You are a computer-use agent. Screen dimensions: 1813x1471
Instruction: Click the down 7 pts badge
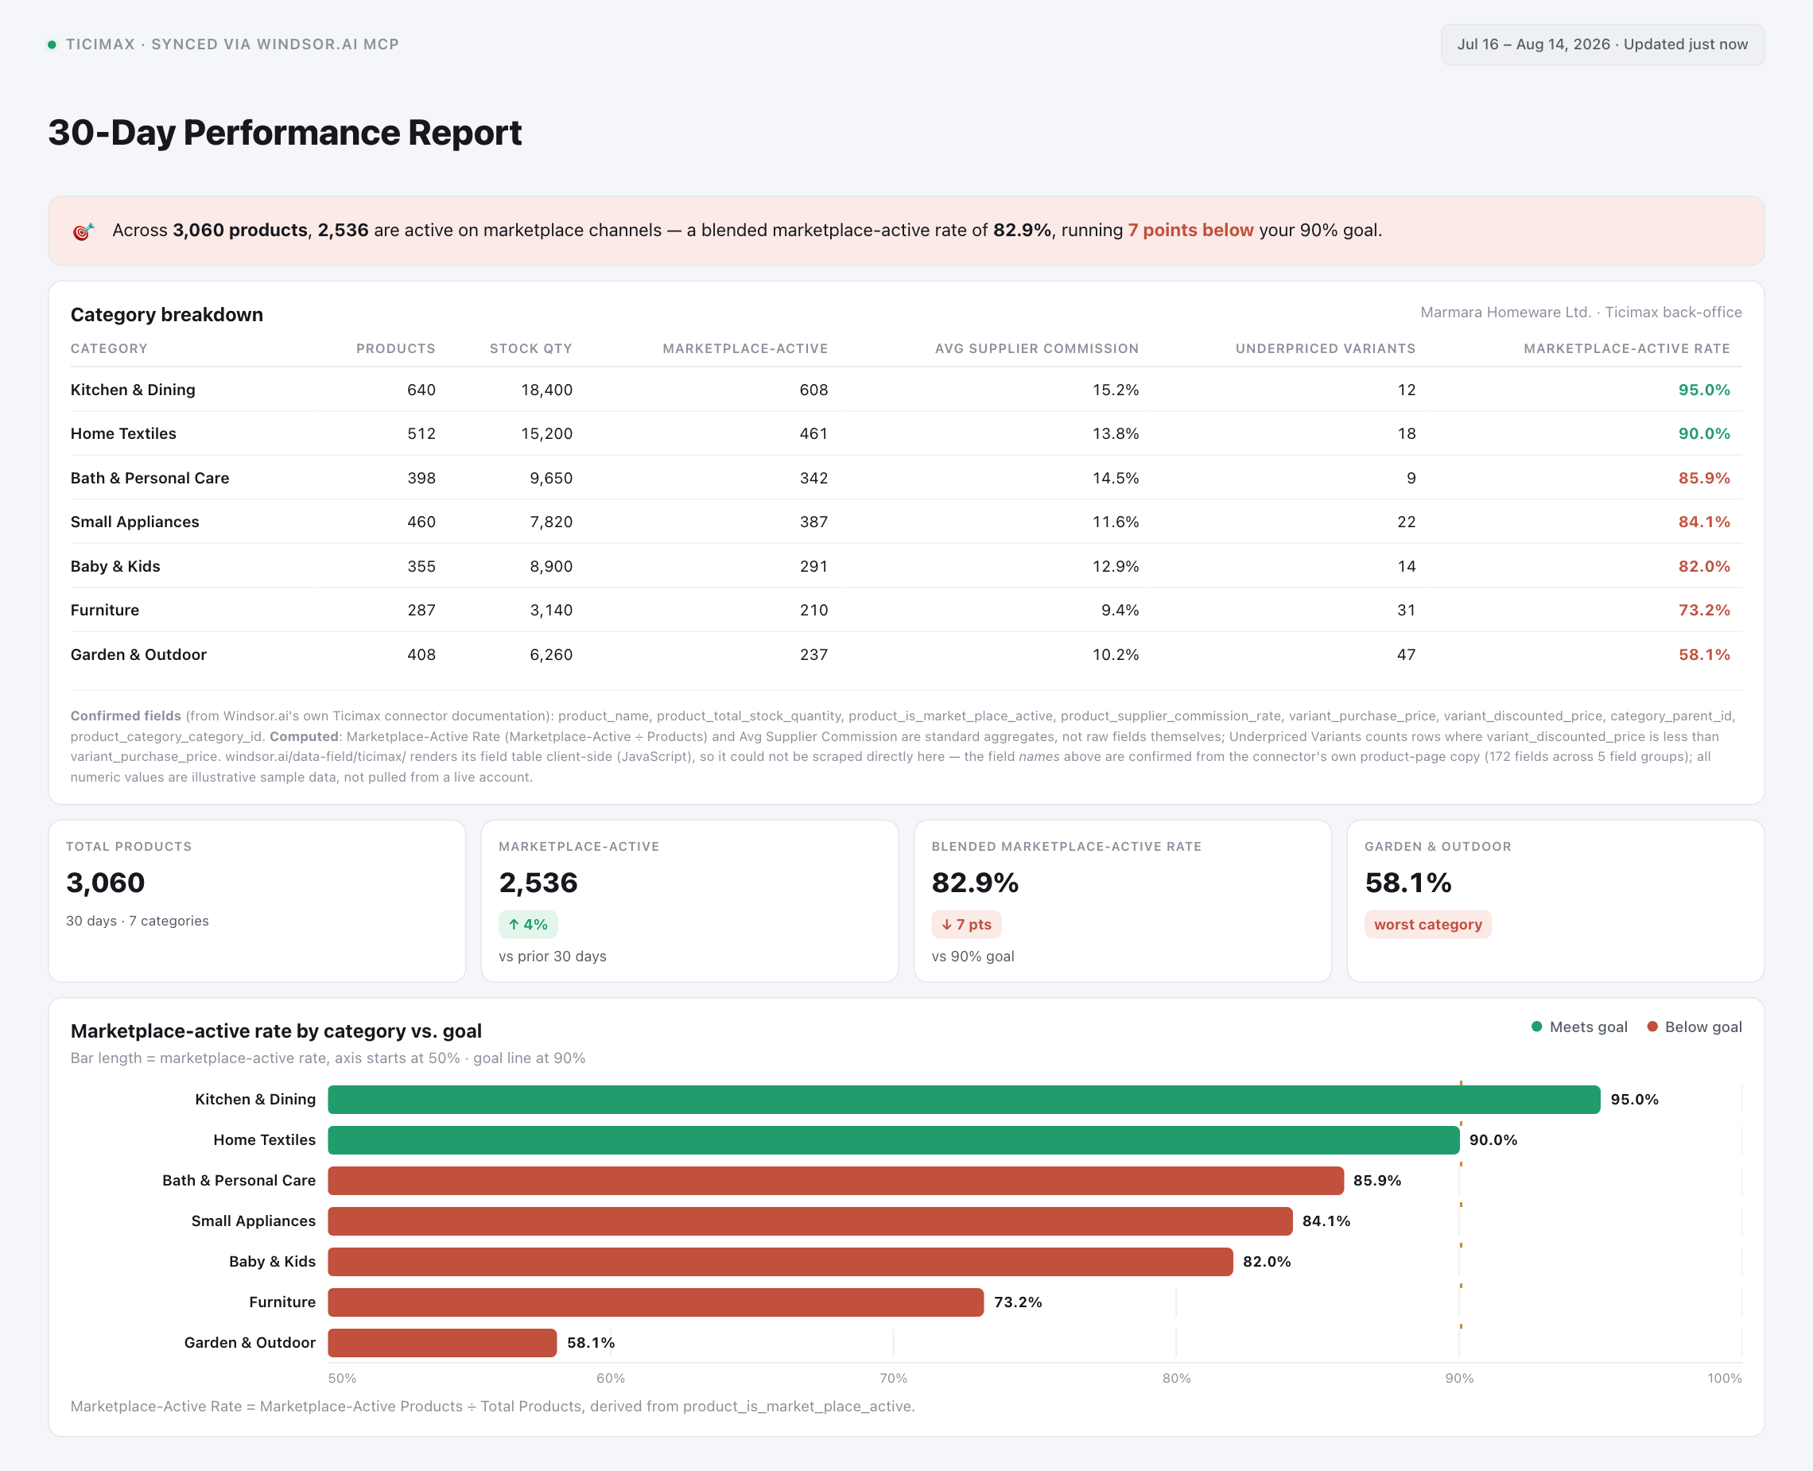[x=966, y=925]
